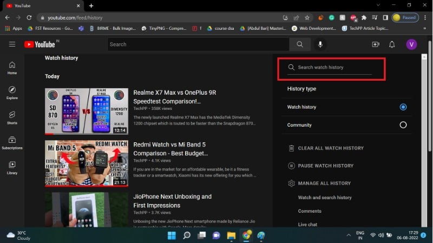433x243 pixels.
Task: Select the Community radio button
Action: point(403,125)
